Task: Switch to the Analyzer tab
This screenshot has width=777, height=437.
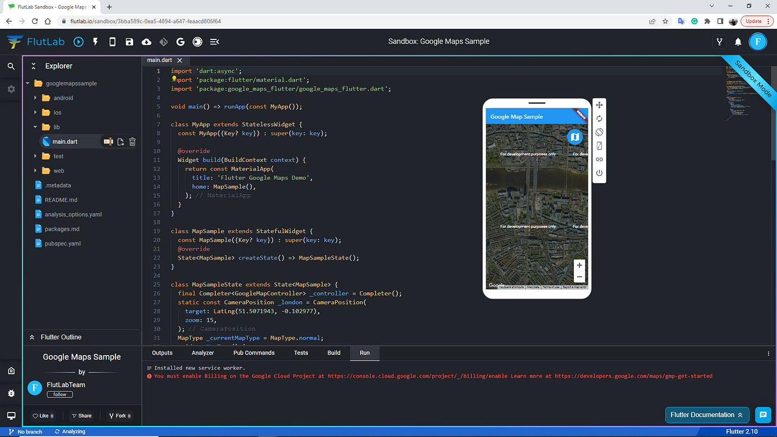Action: [x=203, y=353]
